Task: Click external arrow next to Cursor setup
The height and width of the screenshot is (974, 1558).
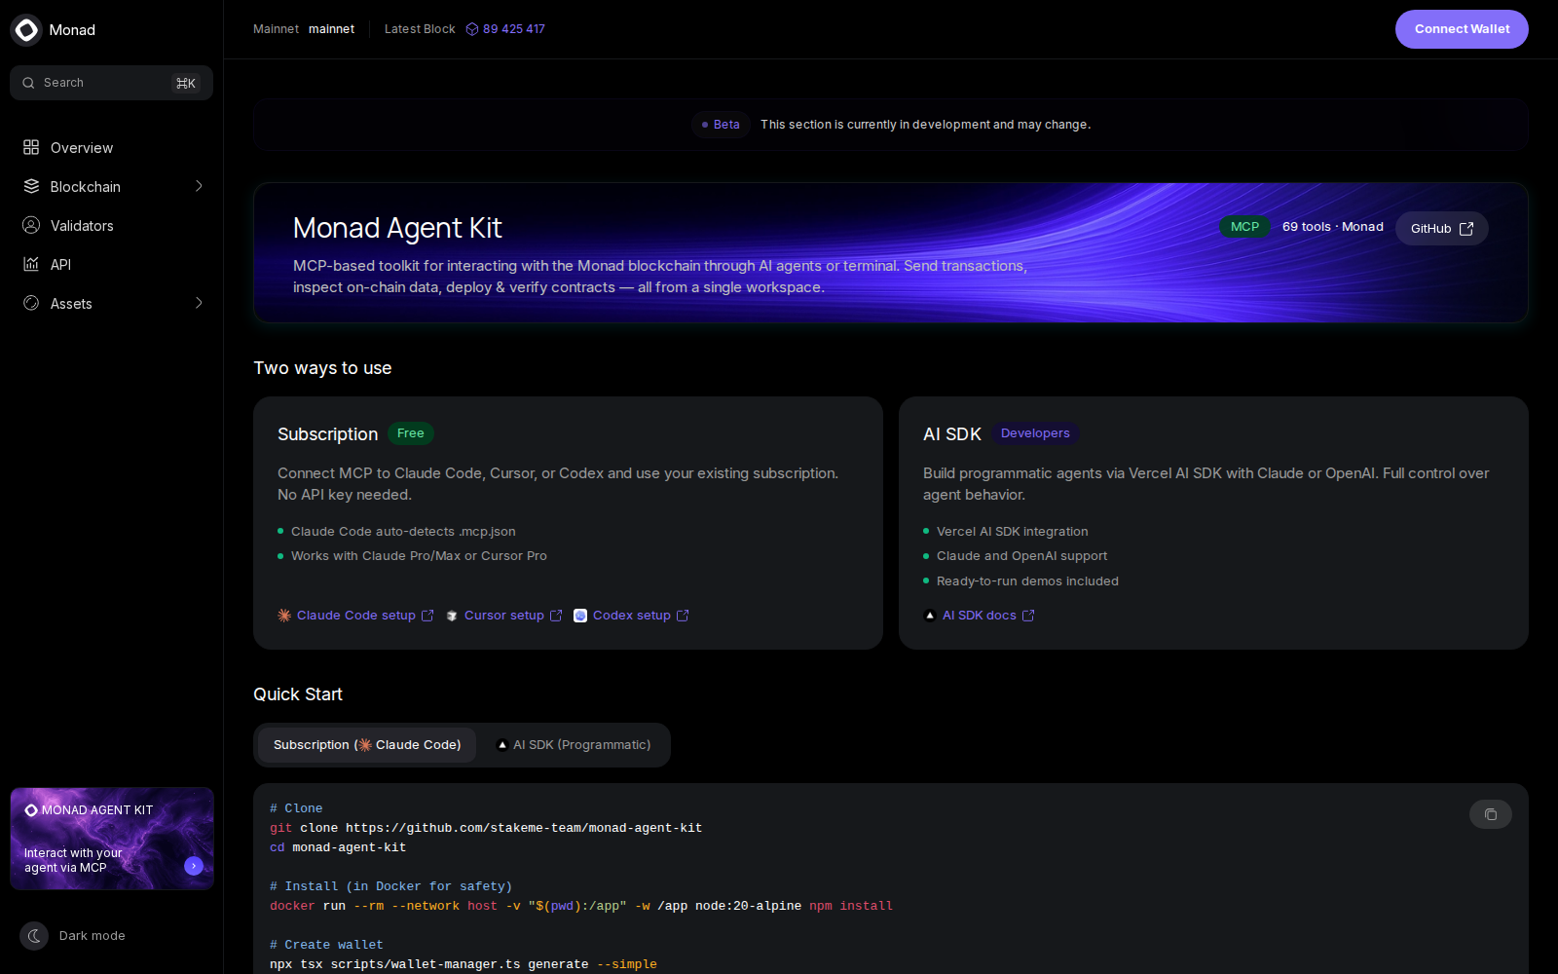Action: 556,616
